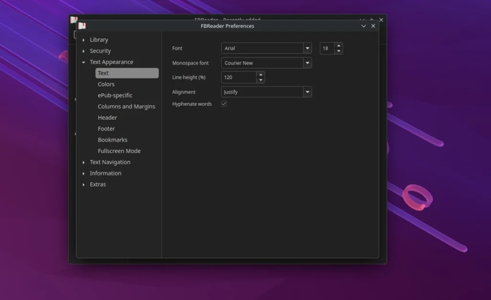The width and height of the screenshot is (491, 300).
Task: Decrease line height using the down arrow
Action: [260, 80]
